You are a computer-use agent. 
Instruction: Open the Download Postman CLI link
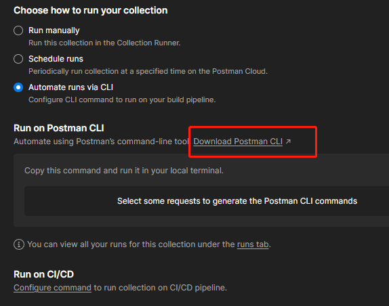pyautogui.click(x=238, y=141)
